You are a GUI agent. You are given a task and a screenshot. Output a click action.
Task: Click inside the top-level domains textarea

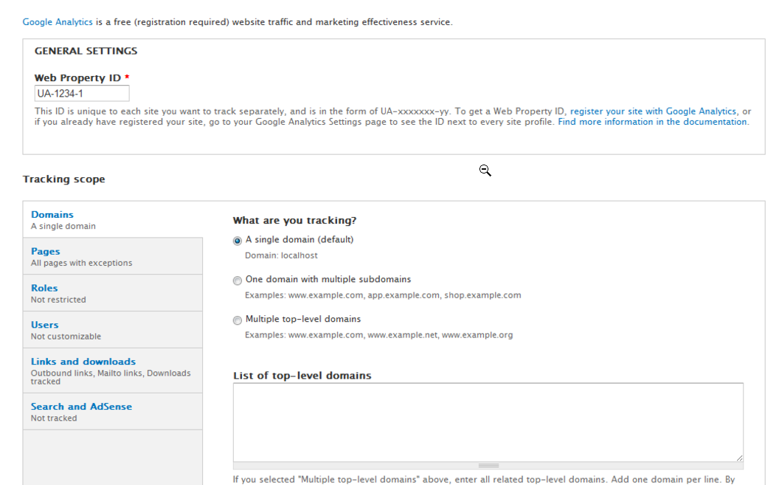488,421
